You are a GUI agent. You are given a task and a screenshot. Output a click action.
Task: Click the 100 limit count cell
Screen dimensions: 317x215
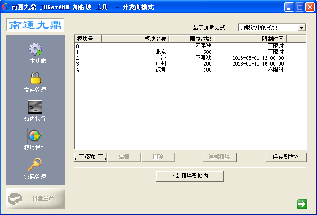tap(207, 70)
